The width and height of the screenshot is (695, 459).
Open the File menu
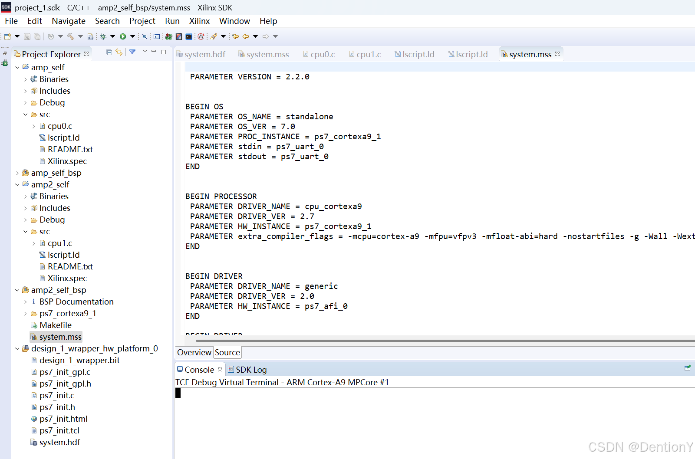(11, 21)
